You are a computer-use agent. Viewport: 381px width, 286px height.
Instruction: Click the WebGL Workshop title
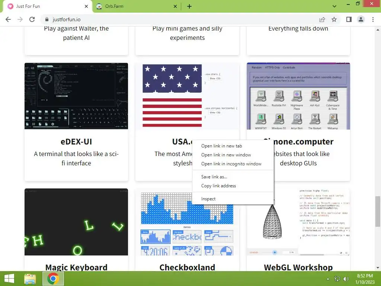point(298,267)
